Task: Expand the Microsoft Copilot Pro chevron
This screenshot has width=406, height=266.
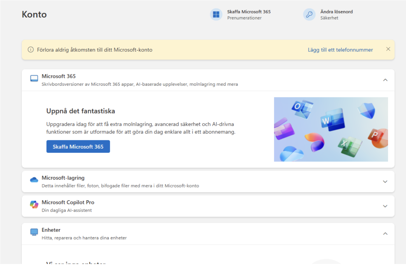Action: pos(385,206)
